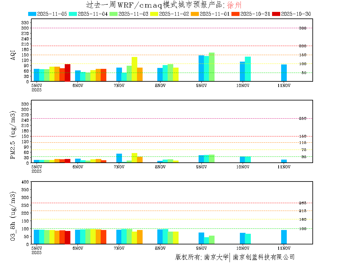Click the blue 2025-11-05 legend swatch
Screen dimensions: 344x266
pos(32,14)
